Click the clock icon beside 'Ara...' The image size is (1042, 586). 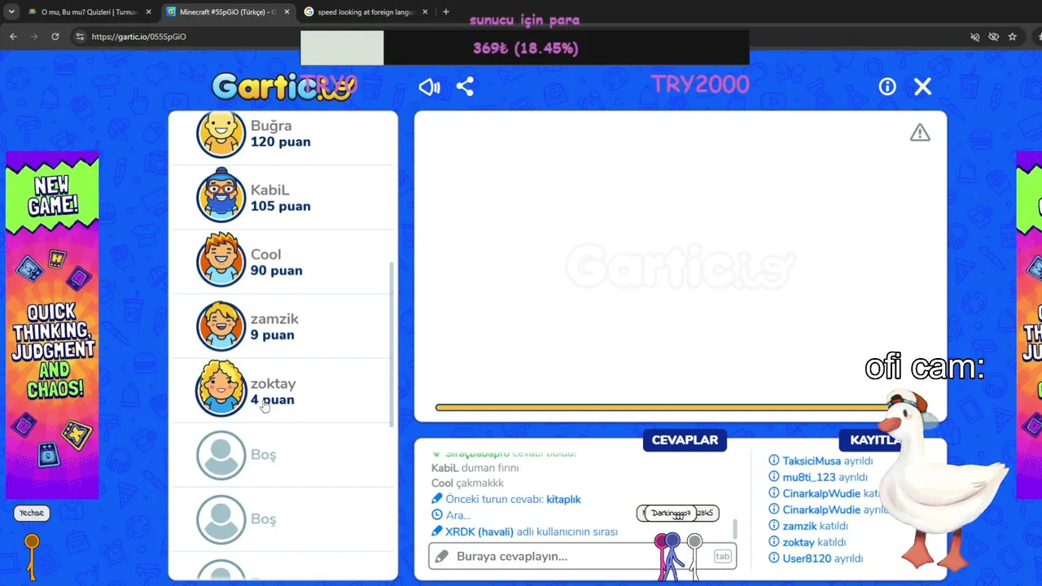(437, 515)
